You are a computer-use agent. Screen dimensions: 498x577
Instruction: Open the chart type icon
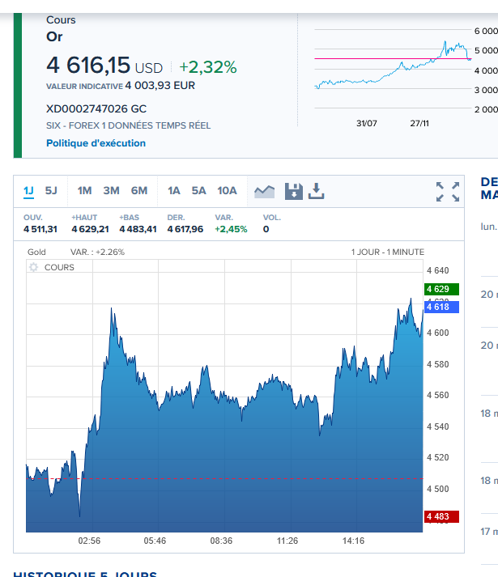click(x=264, y=191)
